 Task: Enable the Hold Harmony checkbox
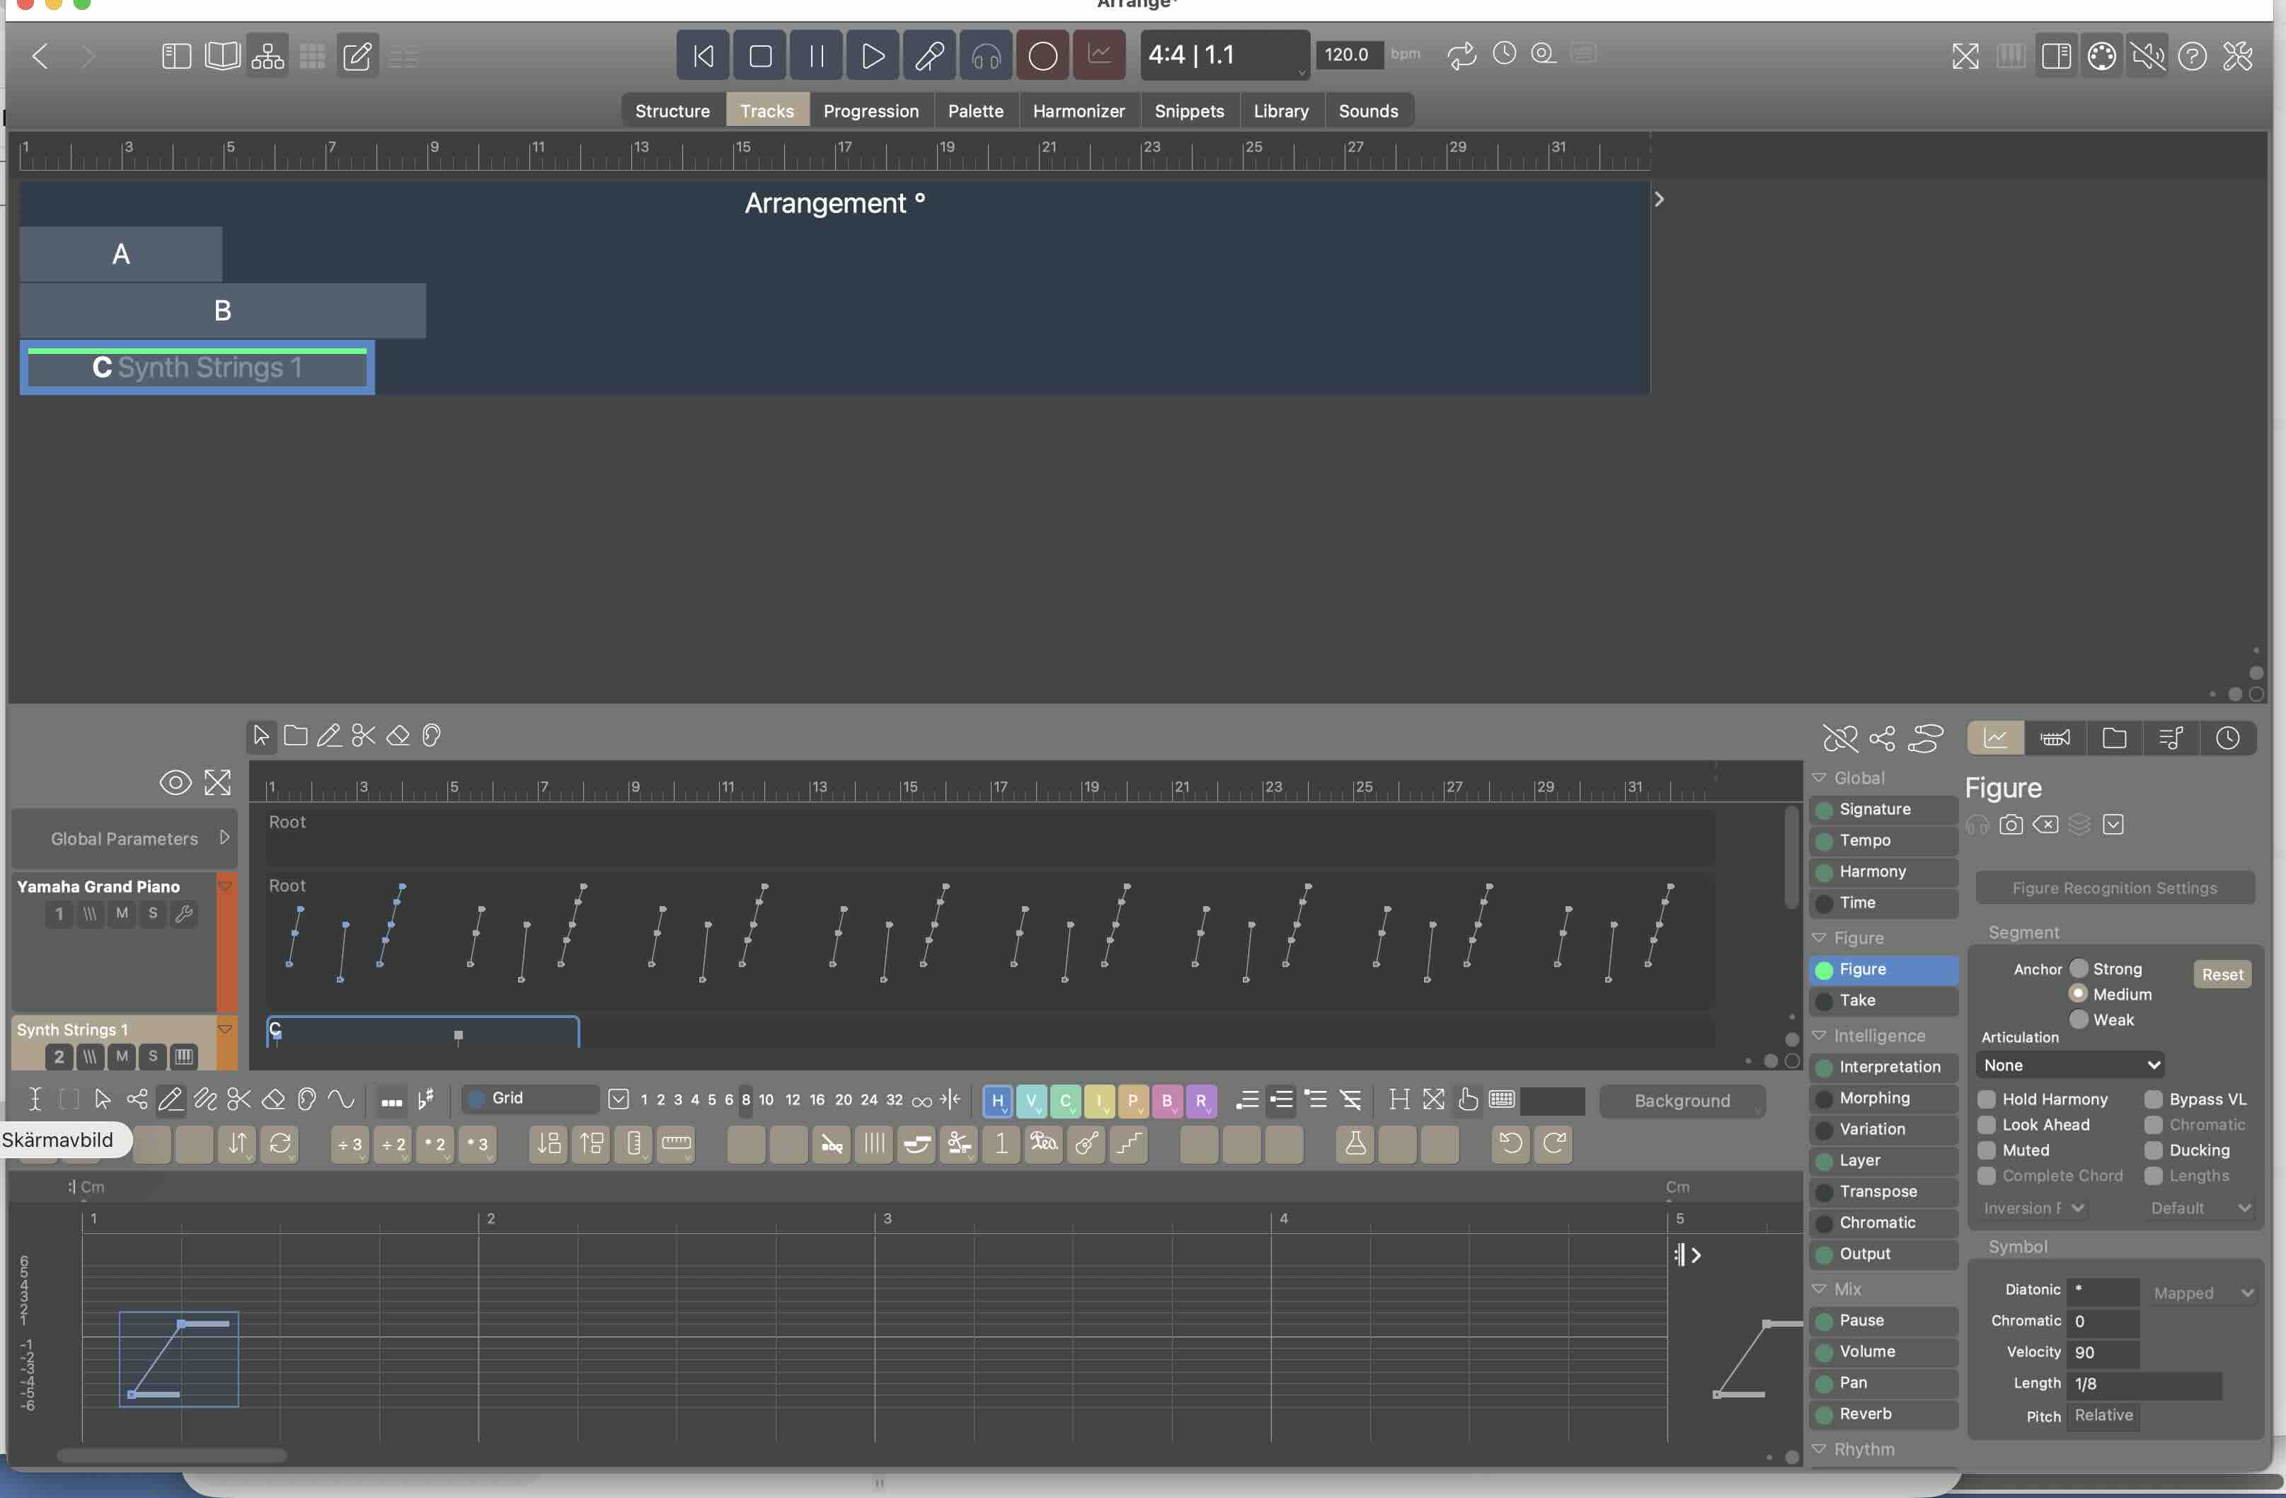[1987, 1098]
